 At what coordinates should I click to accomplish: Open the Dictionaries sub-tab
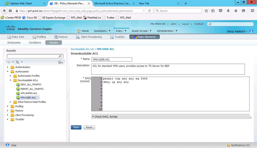[14, 43]
